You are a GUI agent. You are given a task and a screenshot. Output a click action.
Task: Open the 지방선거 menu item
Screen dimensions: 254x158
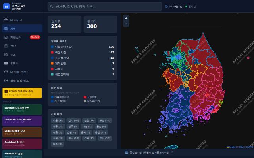point(22,37)
